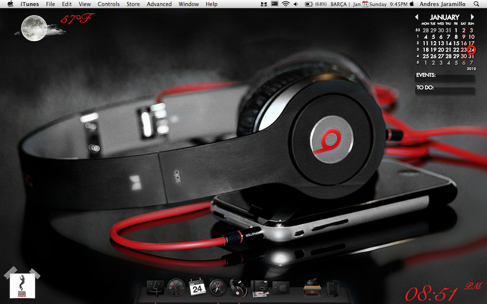Viewport: 487px width, 304px height.
Task: Click the 2010 year label in widget
Action: (471, 69)
